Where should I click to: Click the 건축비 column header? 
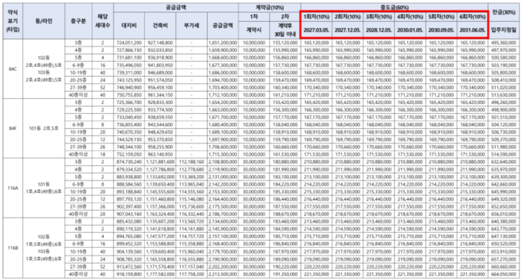point(160,26)
